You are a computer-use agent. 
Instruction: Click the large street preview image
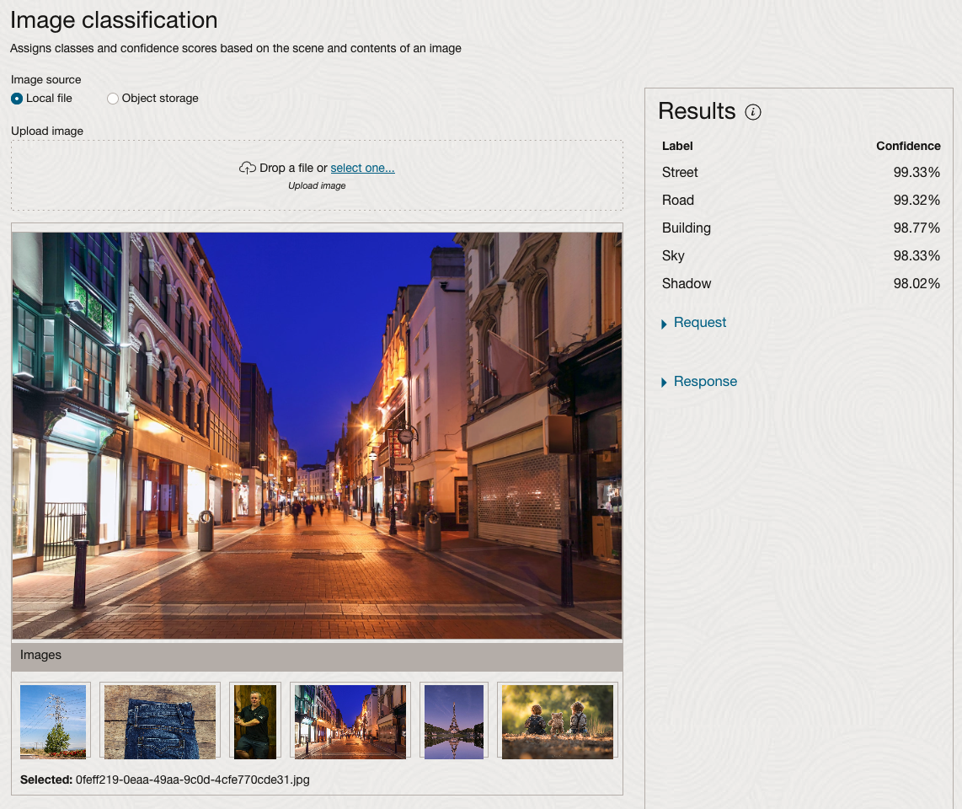[317, 435]
